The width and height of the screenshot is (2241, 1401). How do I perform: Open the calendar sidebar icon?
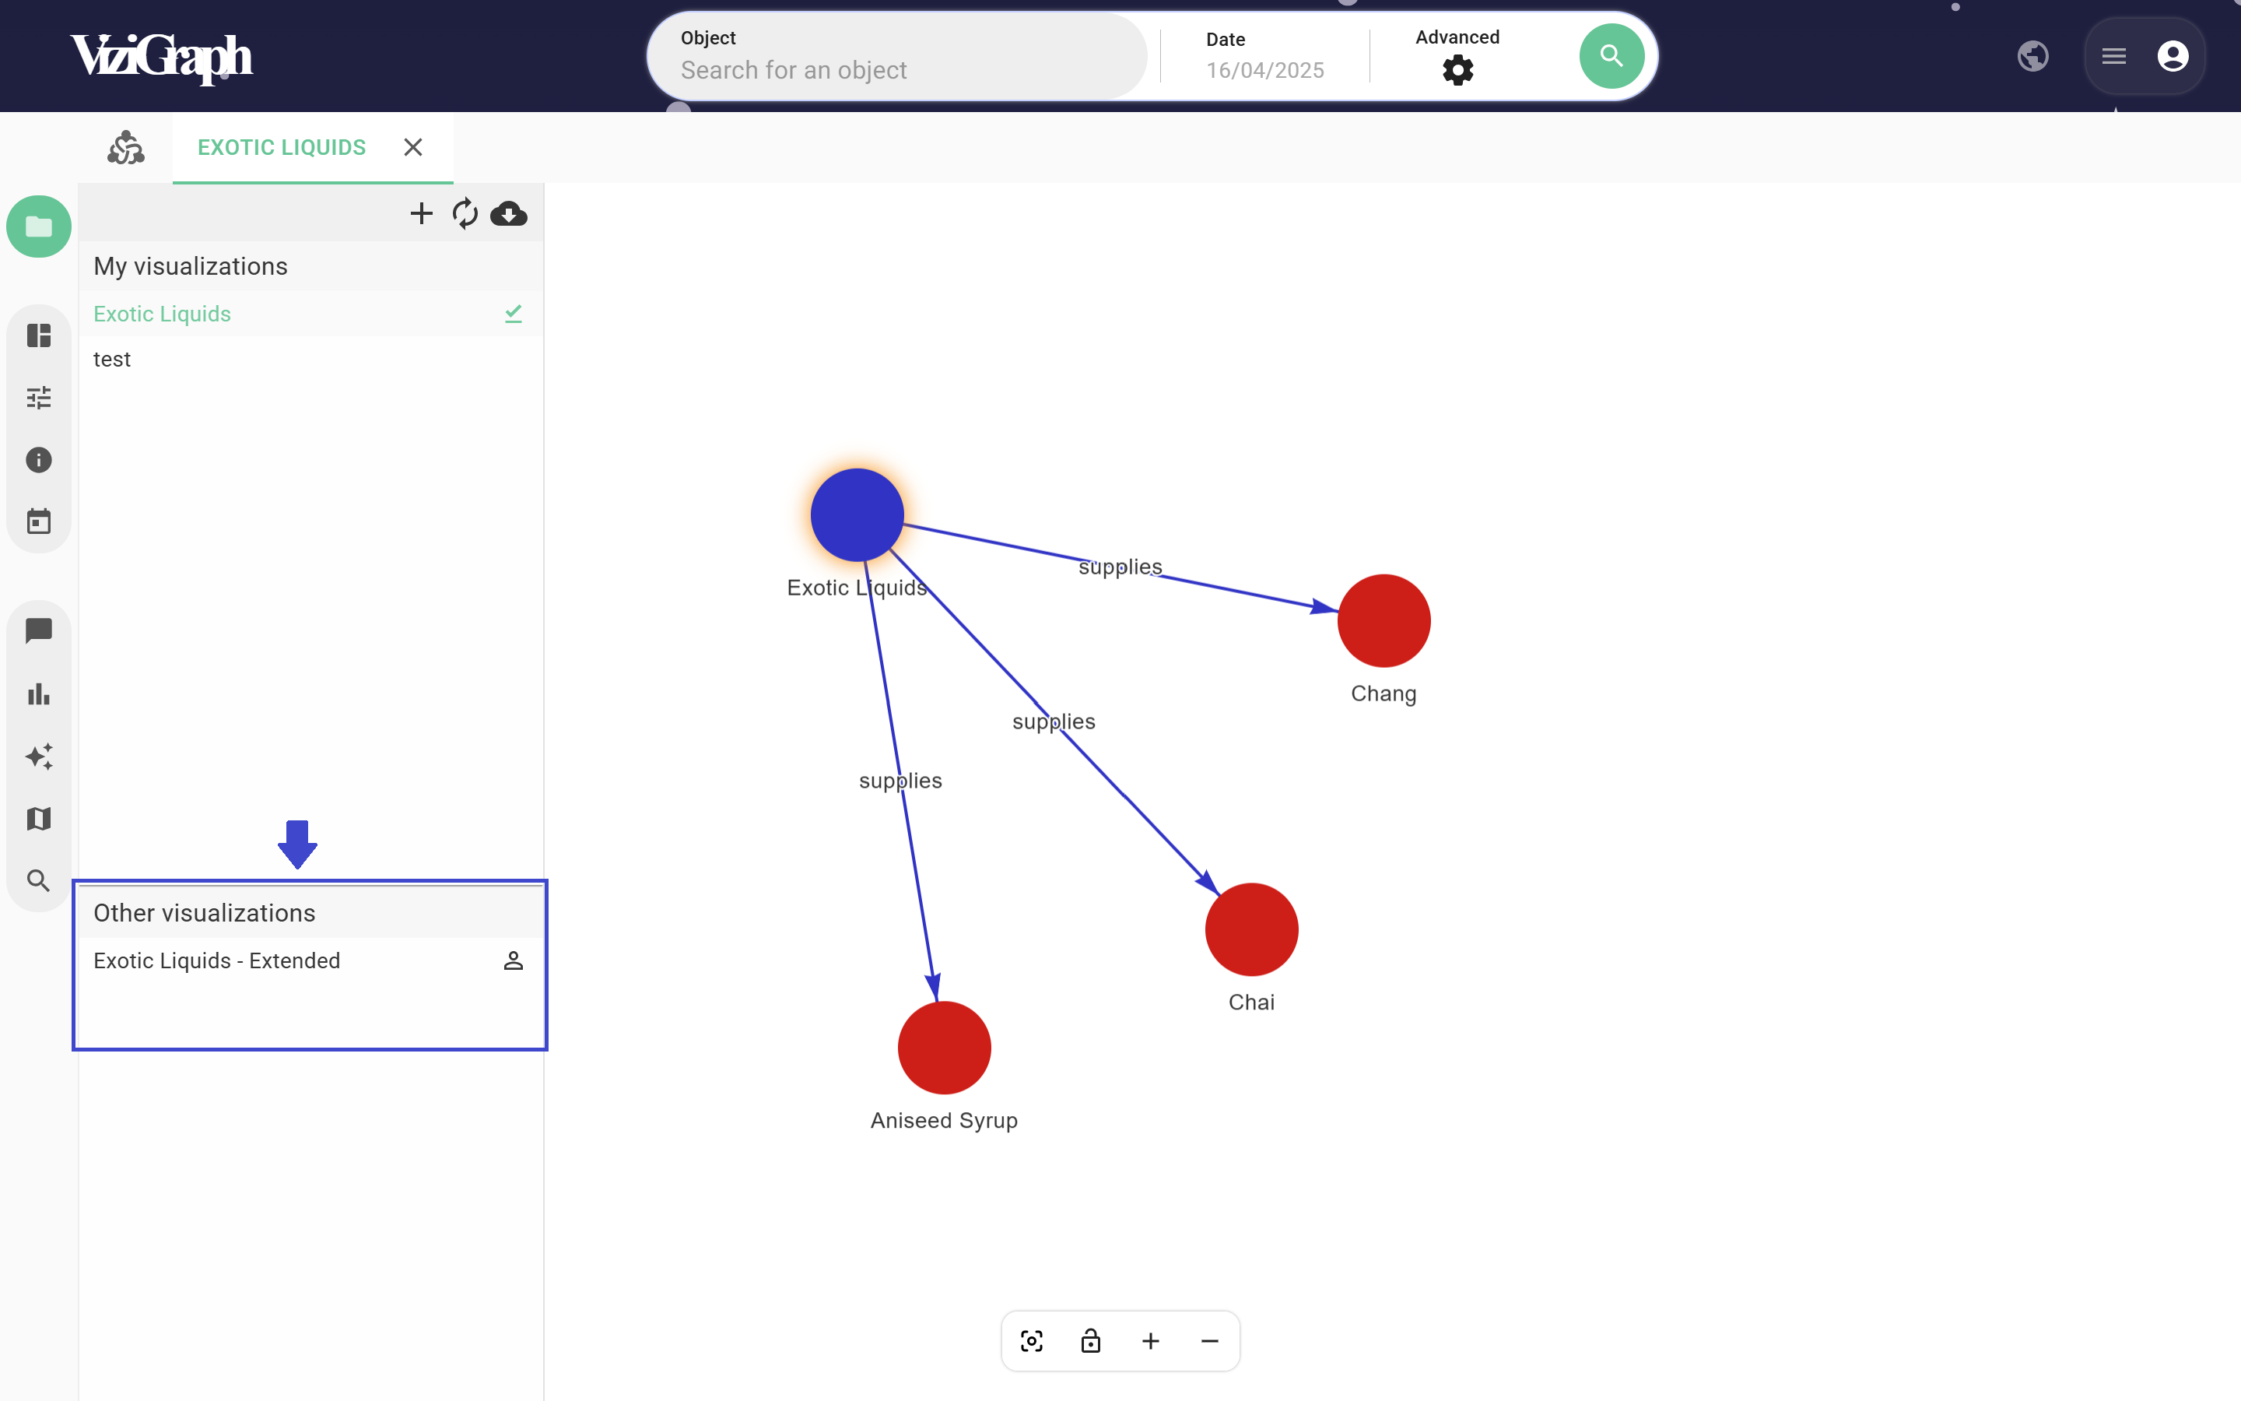[x=38, y=521]
